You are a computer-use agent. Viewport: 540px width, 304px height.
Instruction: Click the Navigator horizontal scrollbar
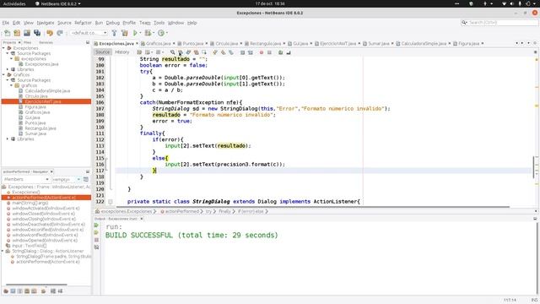36,285
